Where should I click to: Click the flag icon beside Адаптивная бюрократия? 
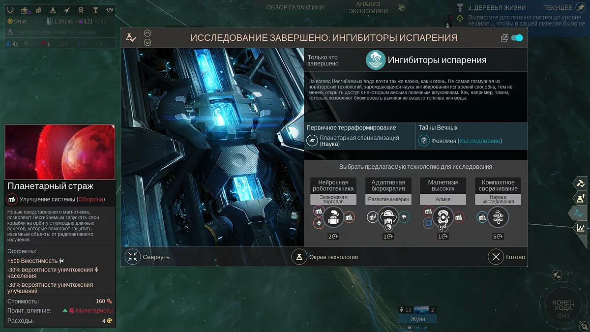click(x=404, y=217)
